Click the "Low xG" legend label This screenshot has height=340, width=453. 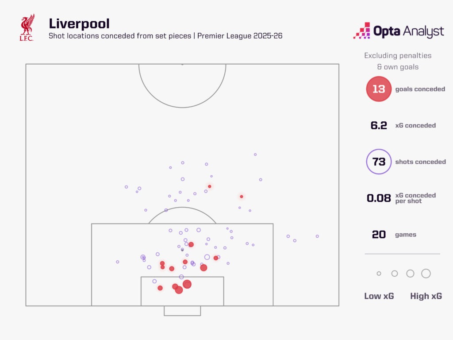click(x=379, y=296)
